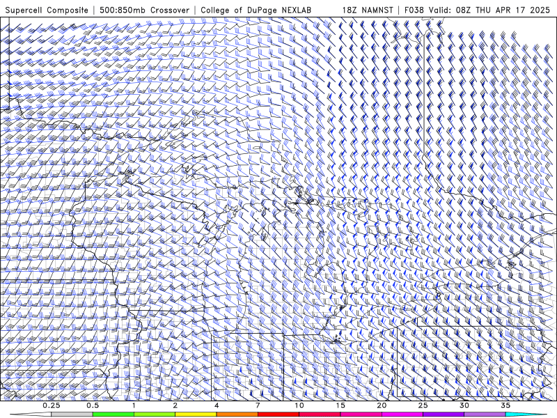557x418 pixels.
Task: Click the '10' legend value
Action: 299,405
